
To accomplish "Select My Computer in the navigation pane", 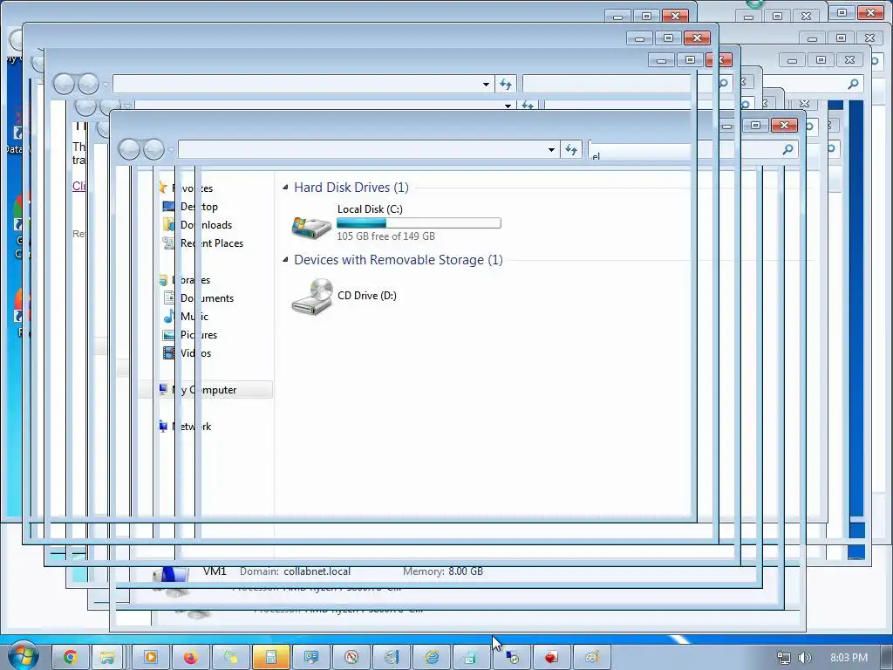I will tap(204, 390).
